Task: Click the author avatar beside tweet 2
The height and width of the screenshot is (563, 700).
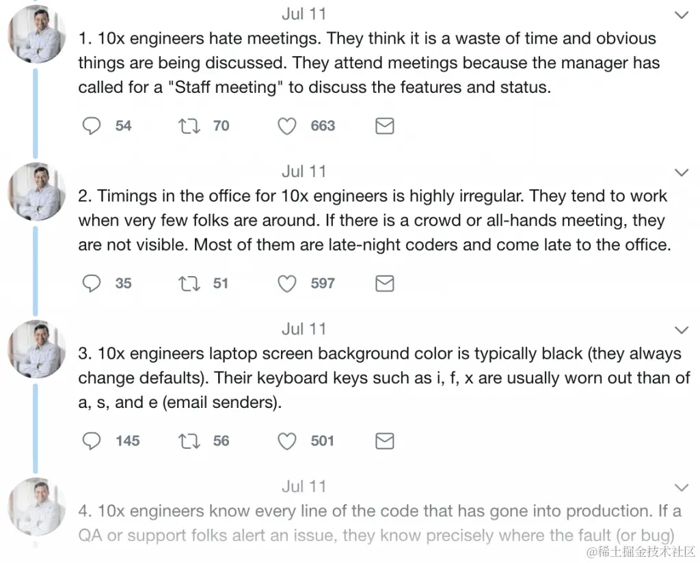Action: point(37,193)
